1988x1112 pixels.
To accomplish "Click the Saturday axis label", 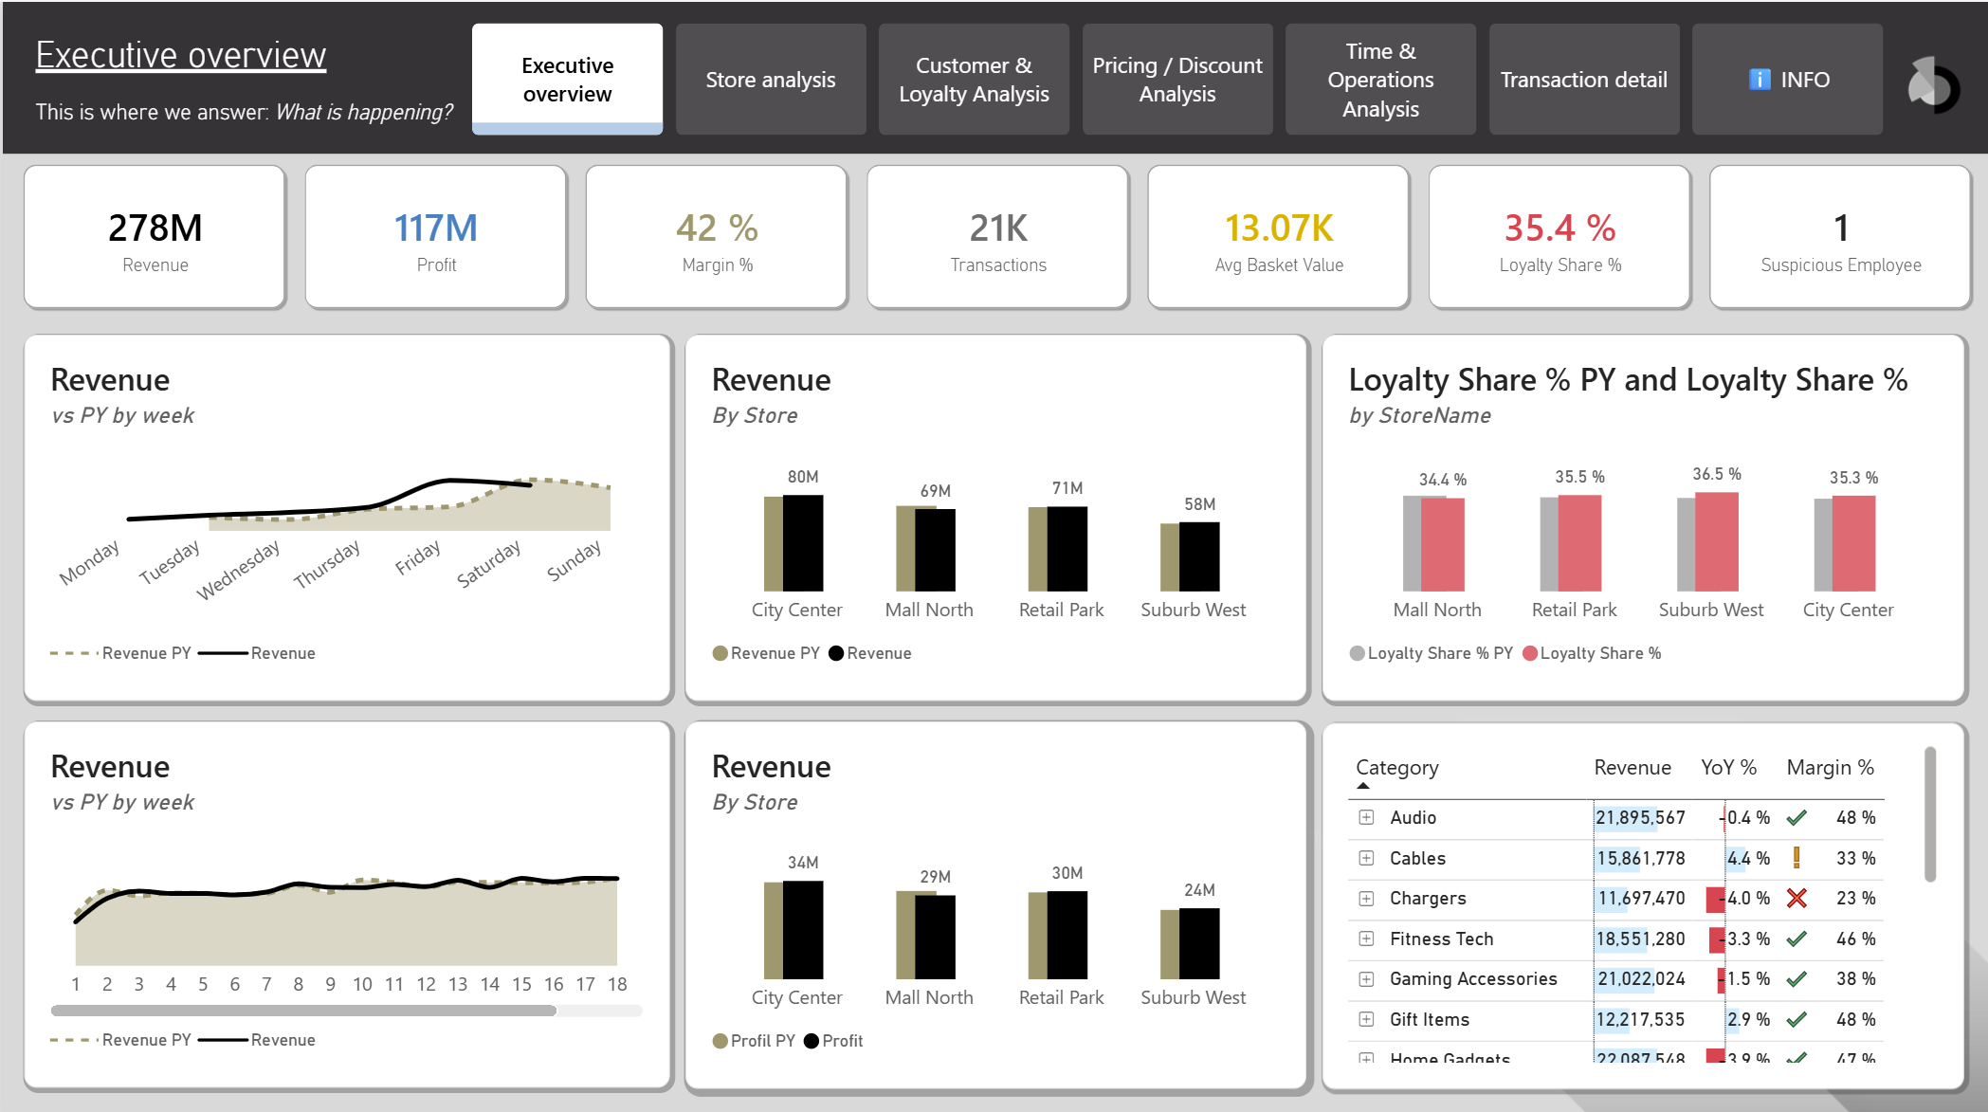I will 488,564.
